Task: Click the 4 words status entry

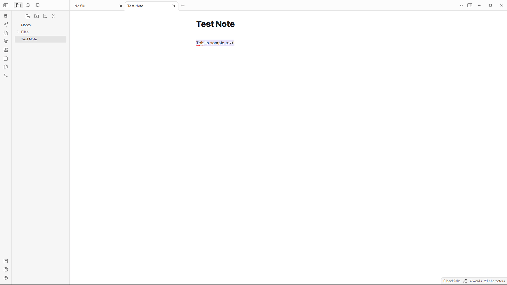Action: [x=476, y=281]
